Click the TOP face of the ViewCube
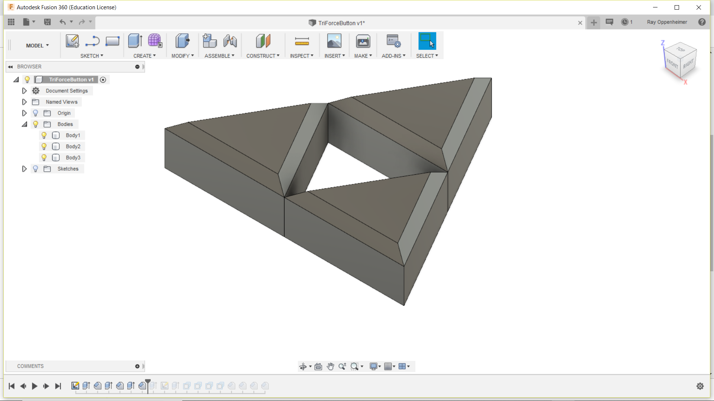The height and width of the screenshot is (401, 714). coord(681,50)
